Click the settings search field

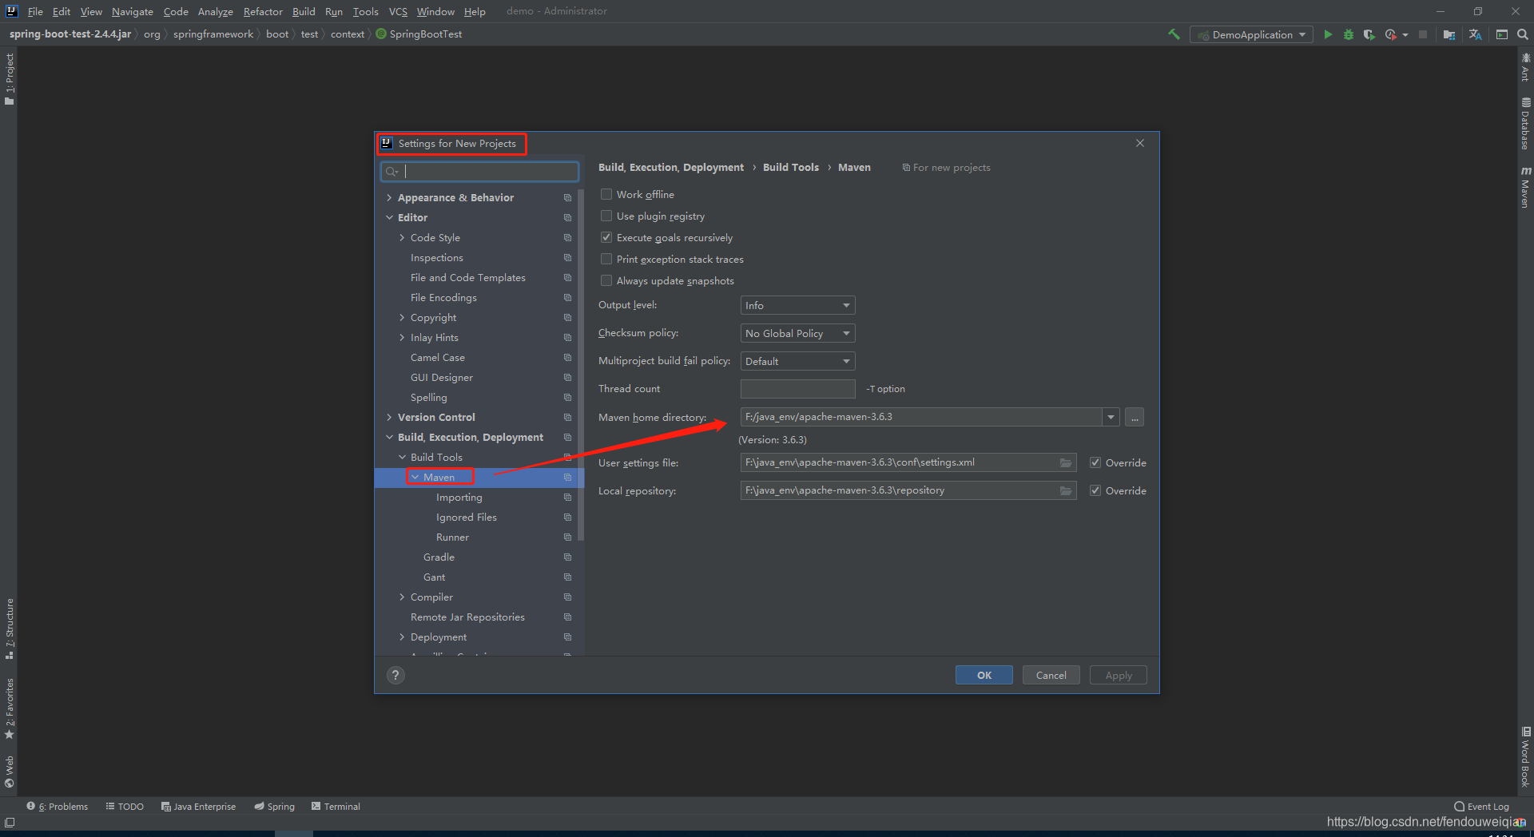click(x=479, y=171)
